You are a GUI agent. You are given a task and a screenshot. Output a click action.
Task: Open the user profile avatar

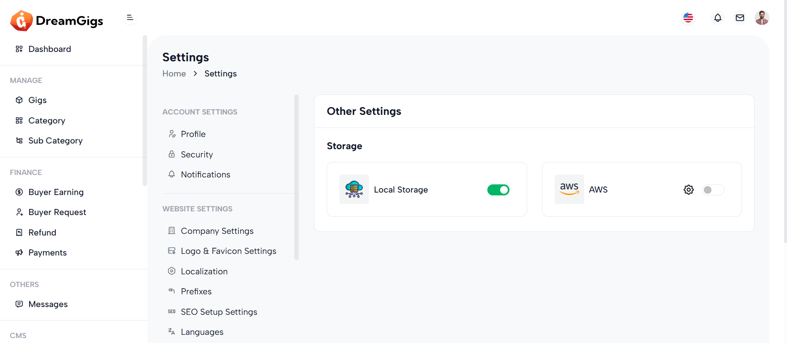762,18
